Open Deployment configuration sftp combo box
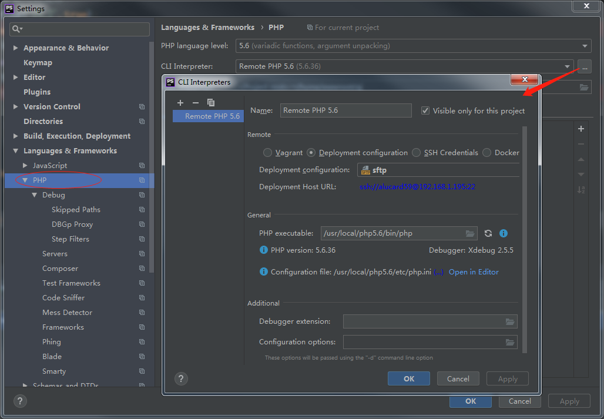 [x=438, y=170]
